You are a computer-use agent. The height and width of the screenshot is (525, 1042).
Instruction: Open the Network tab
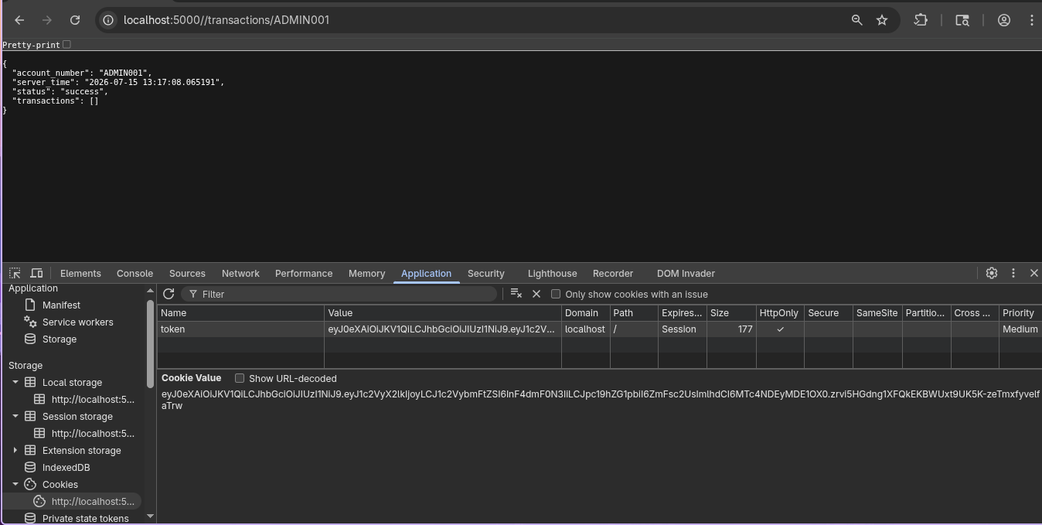(x=240, y=273)
